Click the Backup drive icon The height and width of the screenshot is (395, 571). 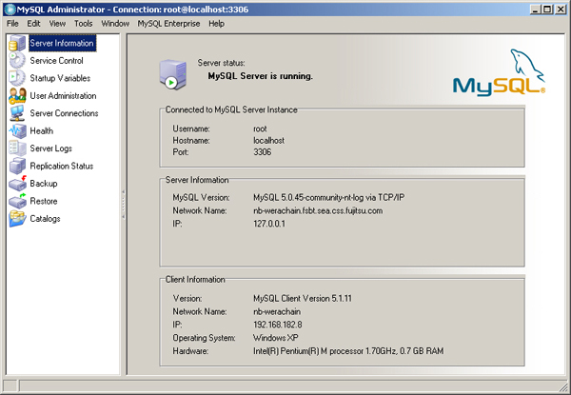tap(17, 184)
